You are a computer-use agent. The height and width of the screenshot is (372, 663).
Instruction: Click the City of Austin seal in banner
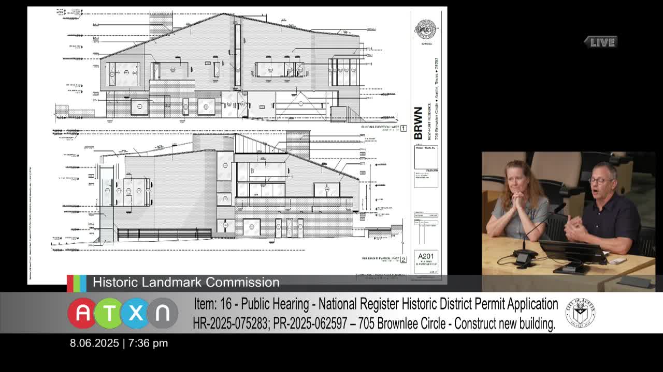580,313
